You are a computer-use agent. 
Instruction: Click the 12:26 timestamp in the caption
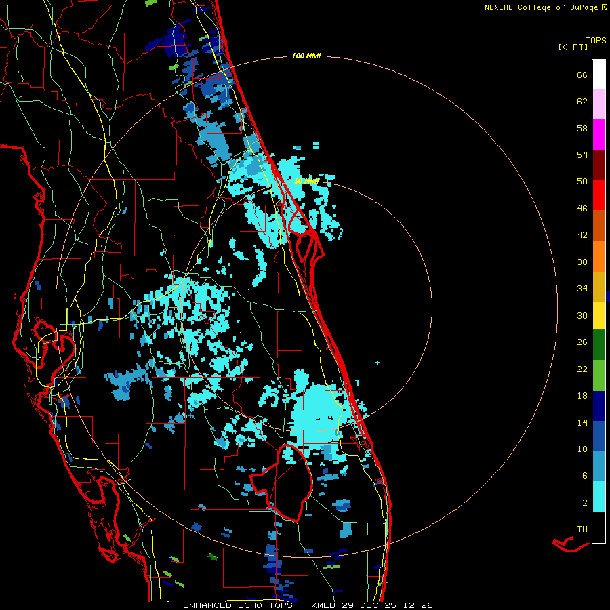pos(418,605)
